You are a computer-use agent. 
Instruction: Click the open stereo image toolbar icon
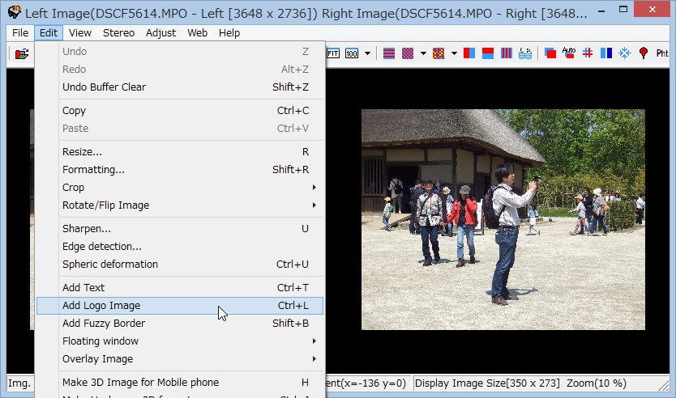pos(22,53)
